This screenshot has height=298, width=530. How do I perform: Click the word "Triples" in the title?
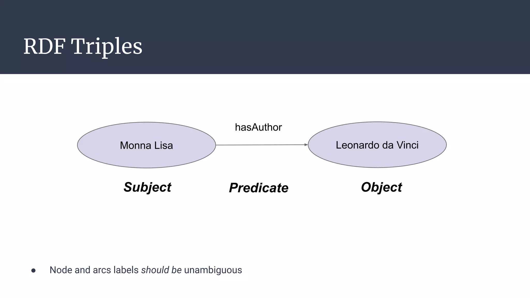pos(106,47)
